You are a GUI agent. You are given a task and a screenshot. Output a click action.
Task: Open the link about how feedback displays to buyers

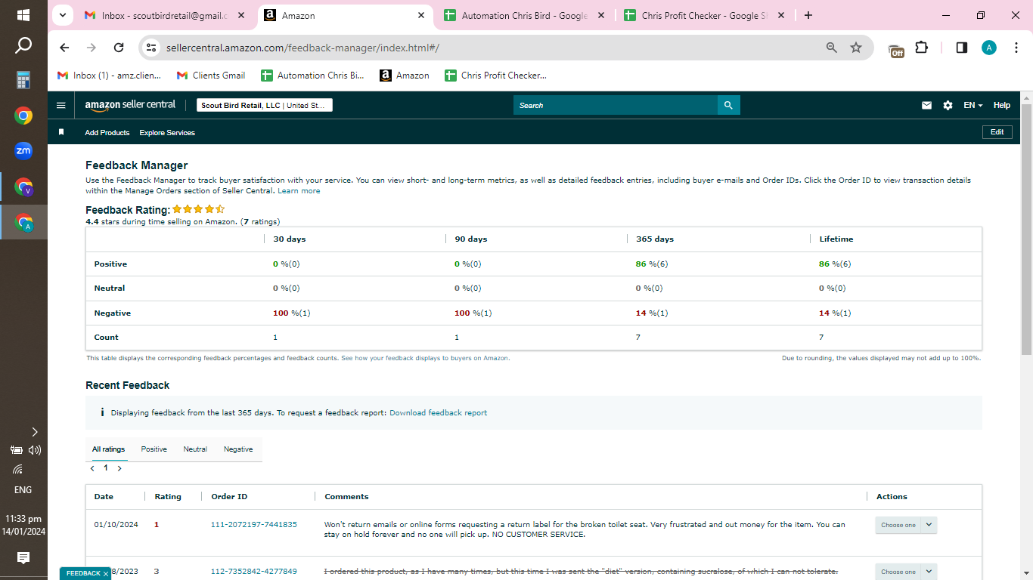[x=426, y=358]
